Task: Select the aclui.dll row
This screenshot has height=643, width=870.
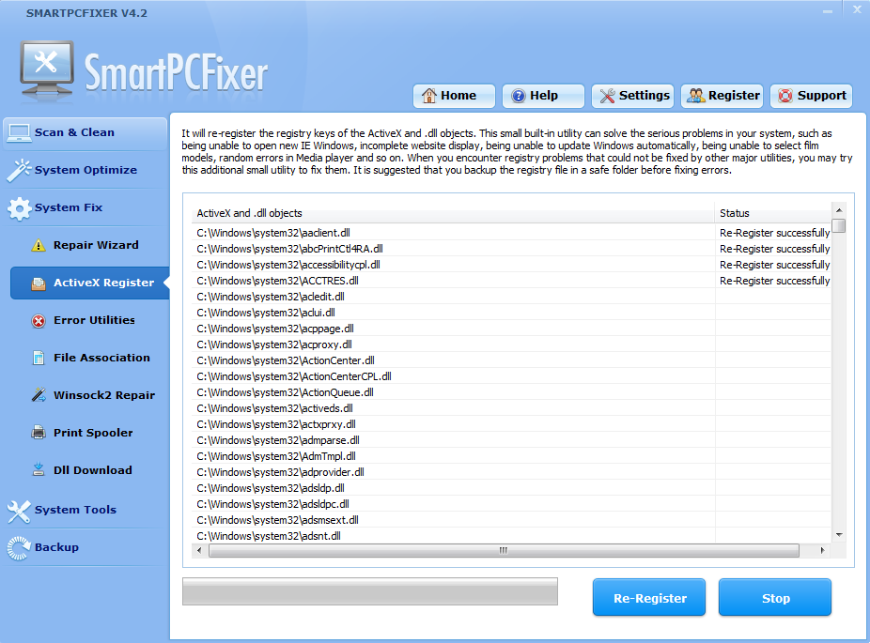Action: (x=511, y=313)
